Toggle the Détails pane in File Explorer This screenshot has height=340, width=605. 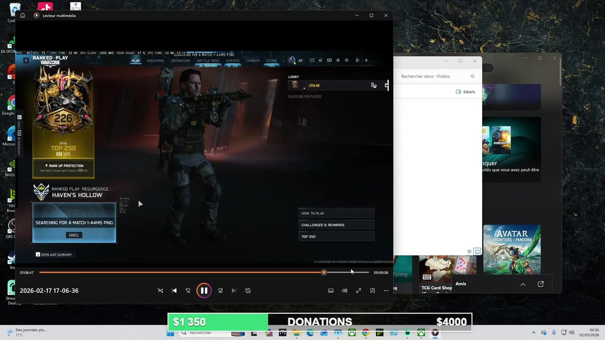coord(466,92)
